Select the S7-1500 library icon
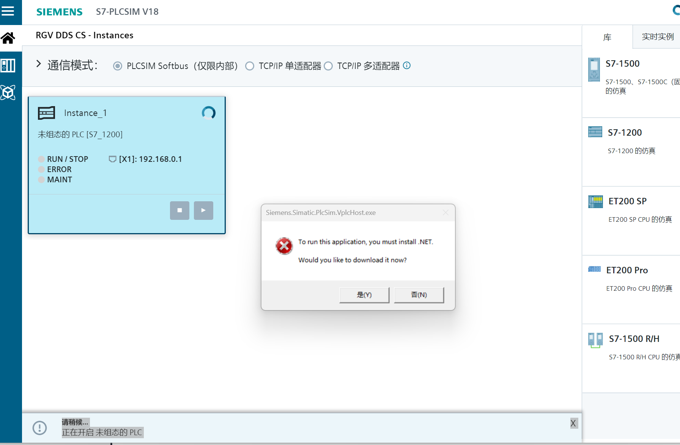The image size is (680, 445). pyautogui.click(x=594, y=70)
